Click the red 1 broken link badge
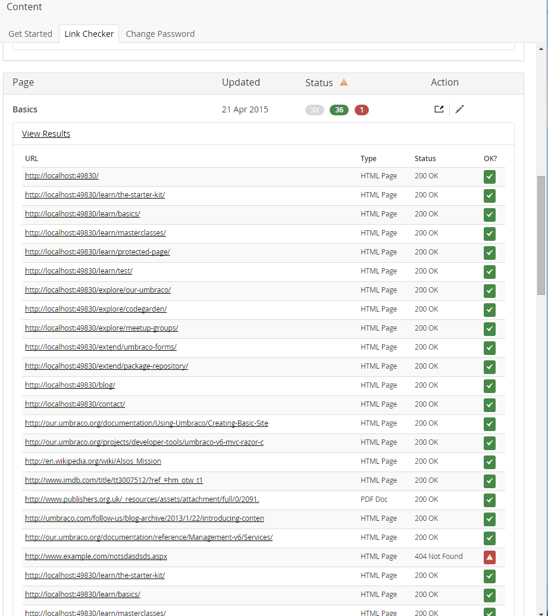Viewport: 548px width, 616px height. pyautogui.click(x=362, y=110)
